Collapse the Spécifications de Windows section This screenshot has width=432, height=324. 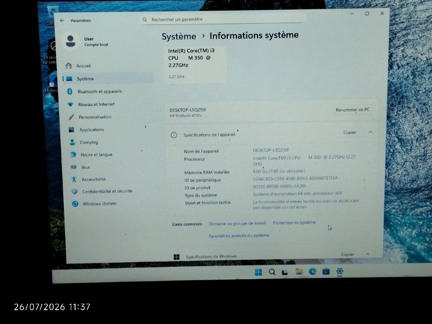coord(367,254)
